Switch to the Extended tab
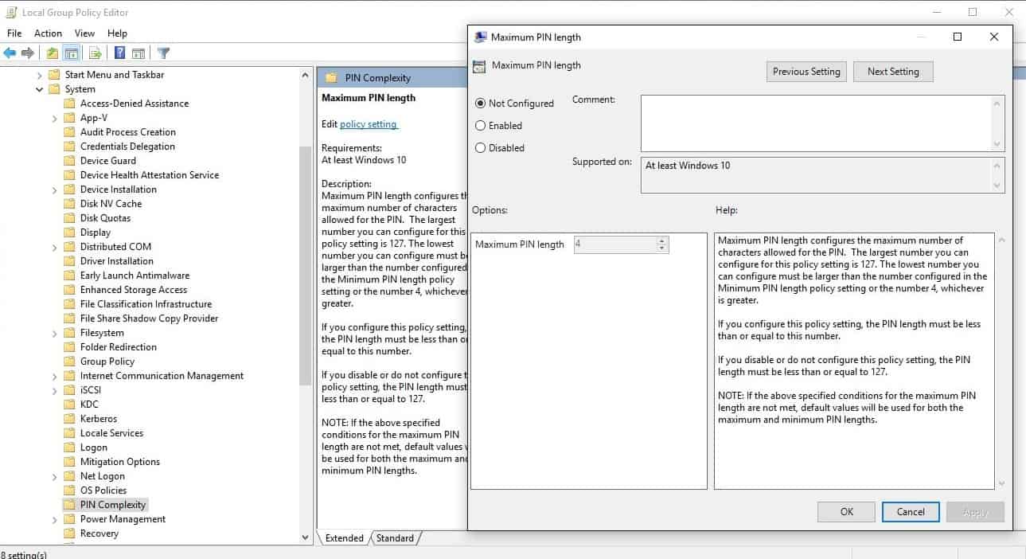The width and height of the screenshot is (1026, 559). [x=345, y=538]
